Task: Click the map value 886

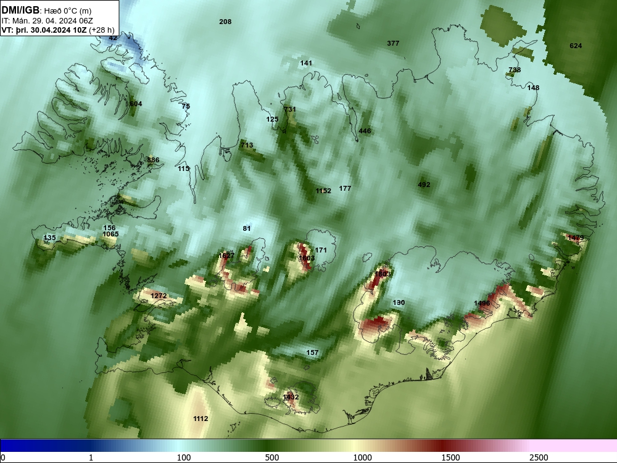Action: [x=153, y=159]
